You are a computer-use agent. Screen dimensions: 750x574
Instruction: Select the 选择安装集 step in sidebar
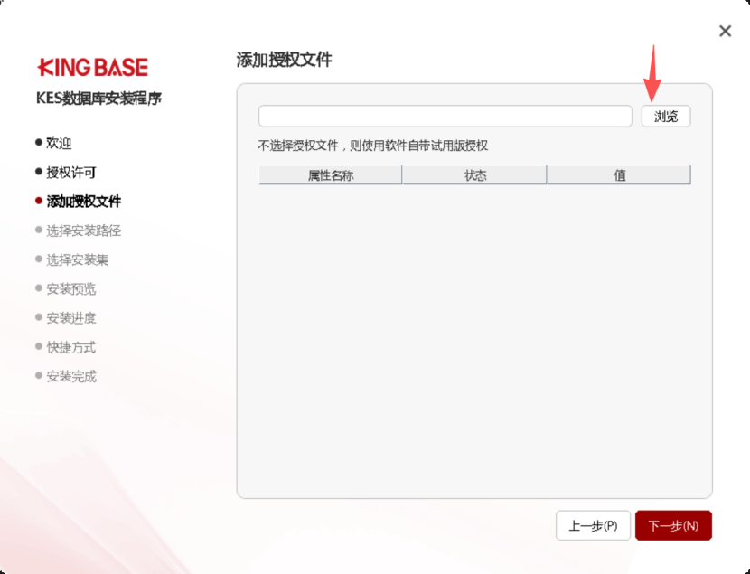pos(77,259)
